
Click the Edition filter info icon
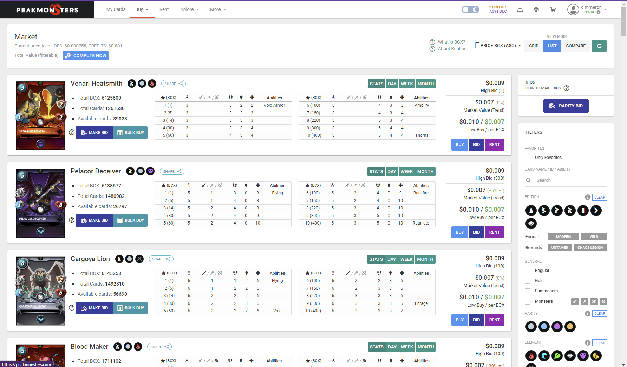[x=588, y=197]
